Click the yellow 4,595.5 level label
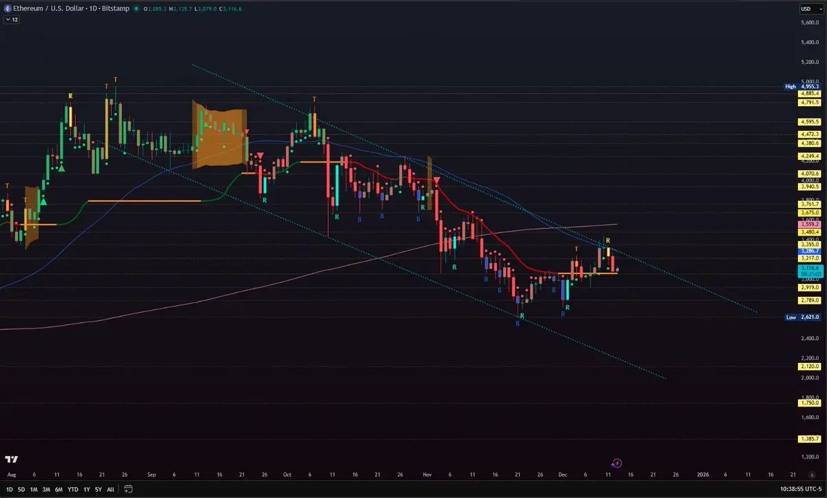The width and height of the screenshot is (827, 498). tap(809, 122)
